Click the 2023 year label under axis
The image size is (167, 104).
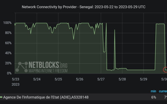click(16, 84)
